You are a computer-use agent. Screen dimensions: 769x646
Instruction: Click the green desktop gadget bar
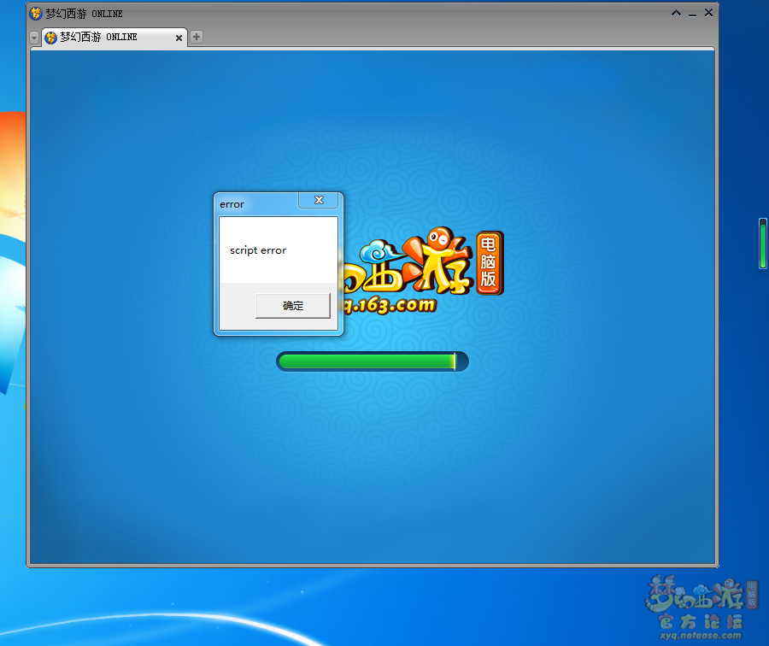(763, 244)
